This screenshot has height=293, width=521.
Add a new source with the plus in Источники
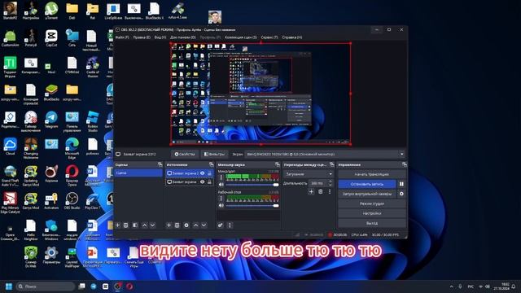coord(169,225)
